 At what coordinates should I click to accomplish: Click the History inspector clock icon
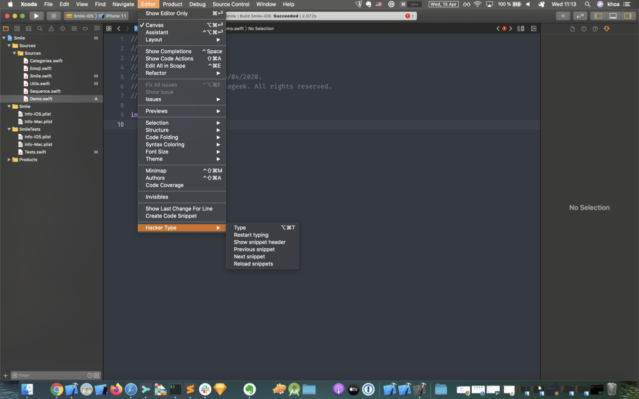[584, 28]
